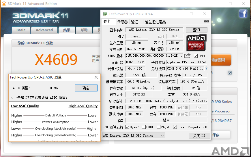
Task: Click the 保存 button in 3DMark
Action: coord(221,135)
